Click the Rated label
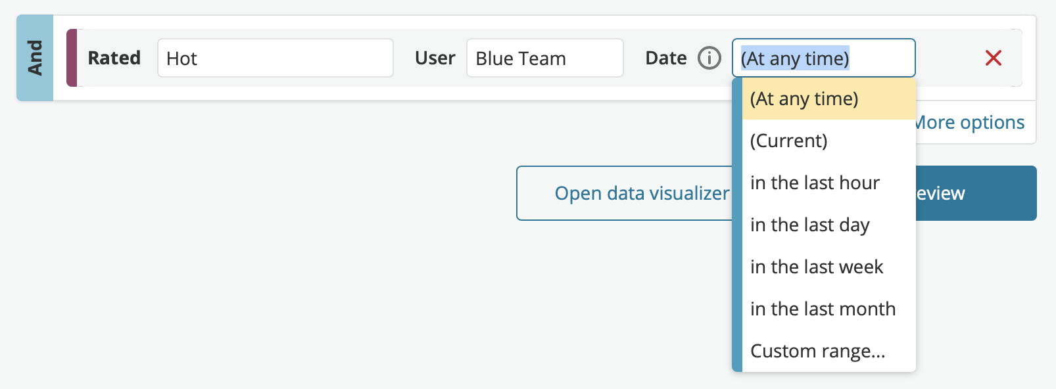The height and width of the screenshot is (389, 1056). click(114, 58)
